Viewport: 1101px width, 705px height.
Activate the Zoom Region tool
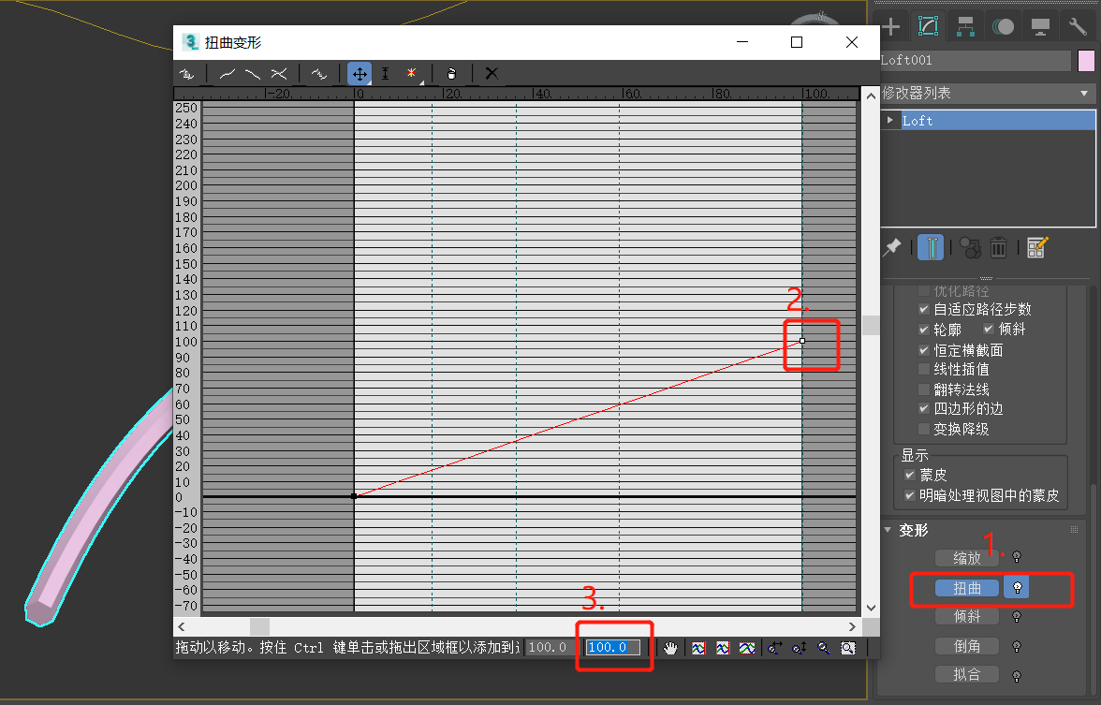click(x=848, y=648)
